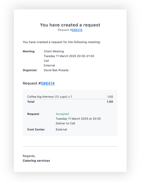Click the bold Total label
The image size is (142, 182).
31,102
